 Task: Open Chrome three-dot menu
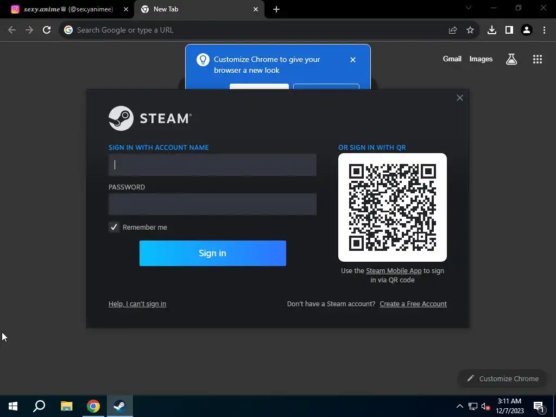click(x=544, y=30)
